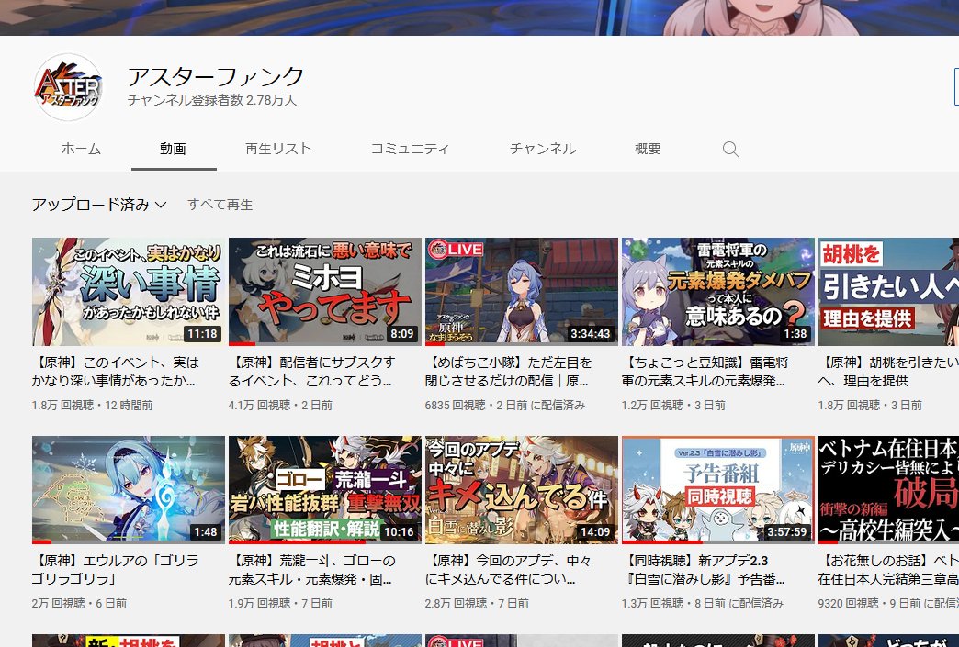Expand the アップロード済み dropdown
Image resolution: width=959 pixels, height=647 pixels.
pos(99,205)
